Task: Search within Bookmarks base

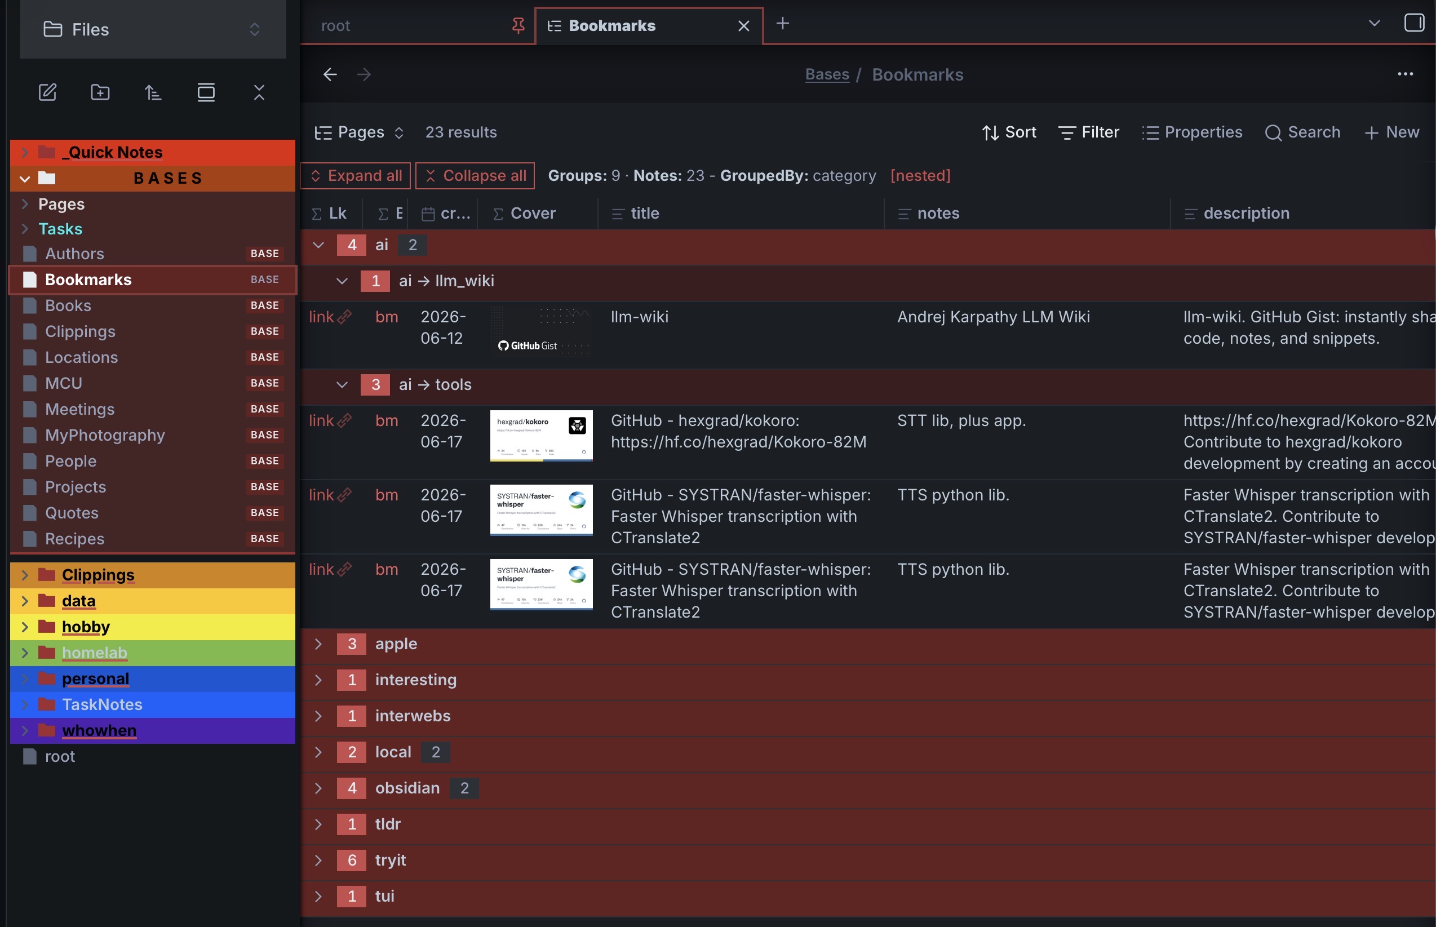Action: pyautogui.click(x=1302, y=132)
